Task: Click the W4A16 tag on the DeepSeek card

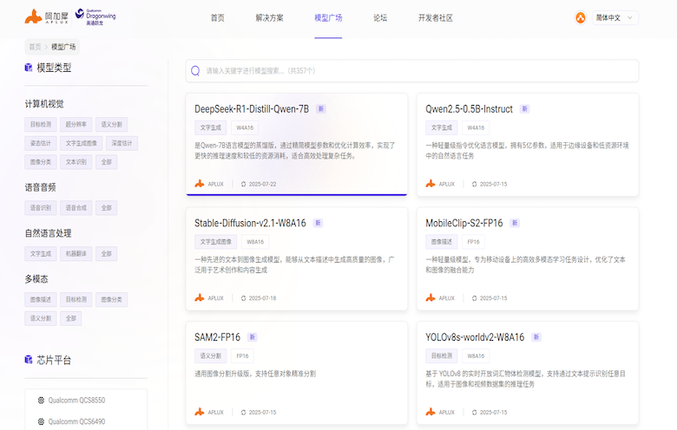Action: (245, 127)
